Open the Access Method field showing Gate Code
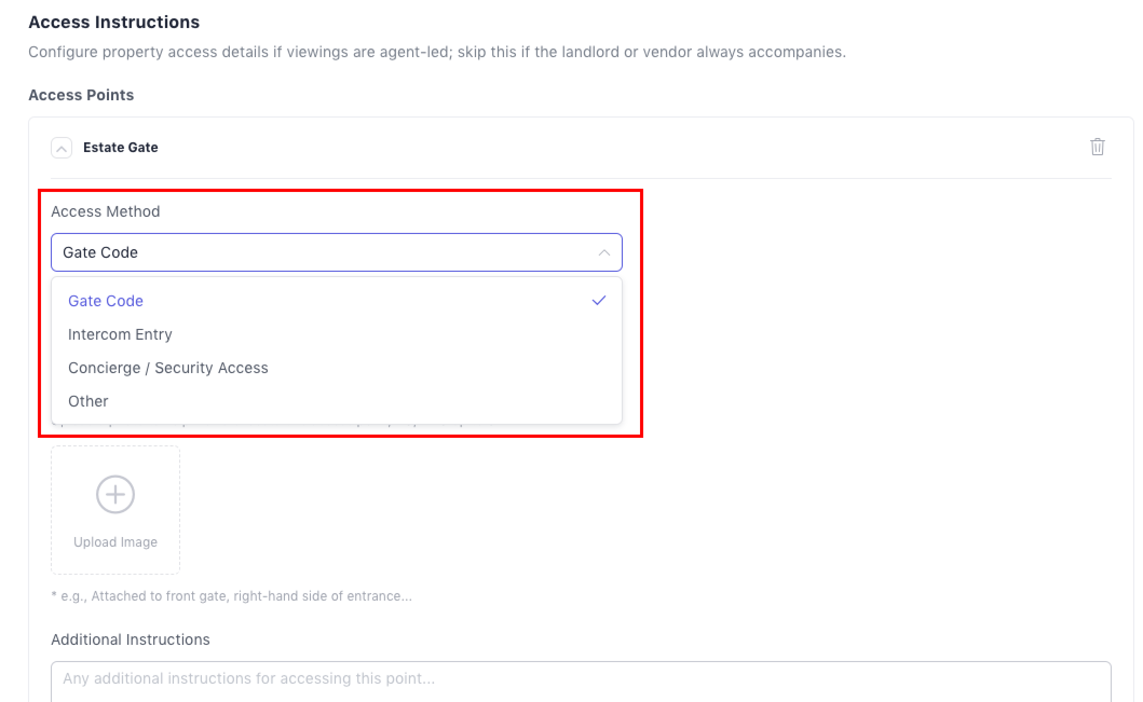The width and height of the screenshot is (1143, 702). click(x=324, y=253)
